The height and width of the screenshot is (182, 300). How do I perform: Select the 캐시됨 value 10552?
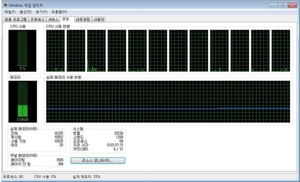point(58,137)
